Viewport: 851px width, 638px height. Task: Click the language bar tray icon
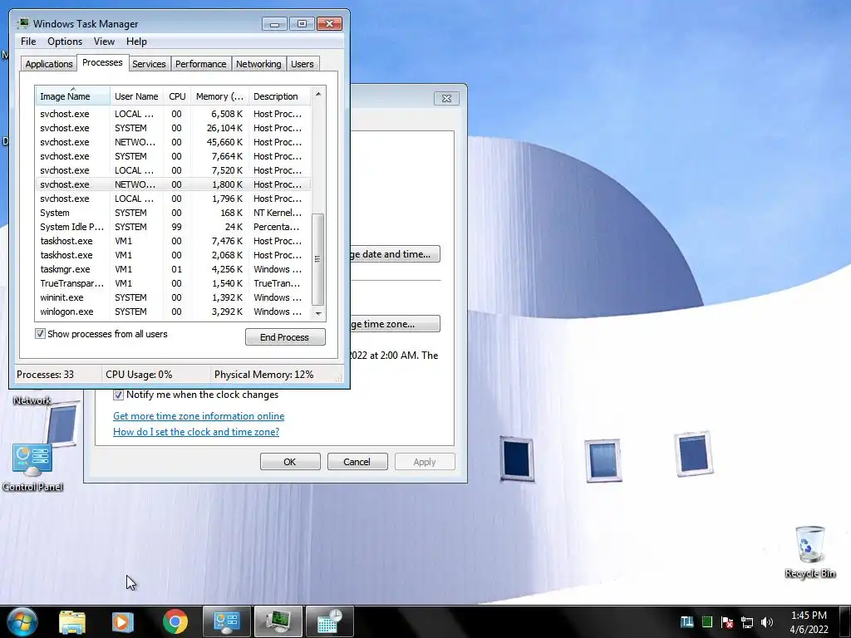coord(687,622)
